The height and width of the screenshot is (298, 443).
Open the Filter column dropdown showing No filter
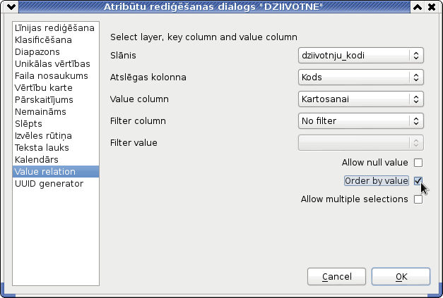pos(361,121)
